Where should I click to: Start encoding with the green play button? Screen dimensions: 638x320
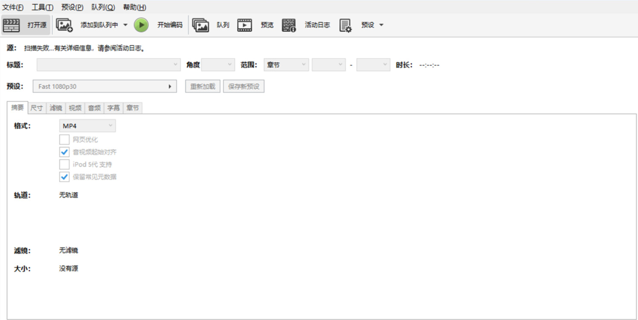click(x=141, y=25)
